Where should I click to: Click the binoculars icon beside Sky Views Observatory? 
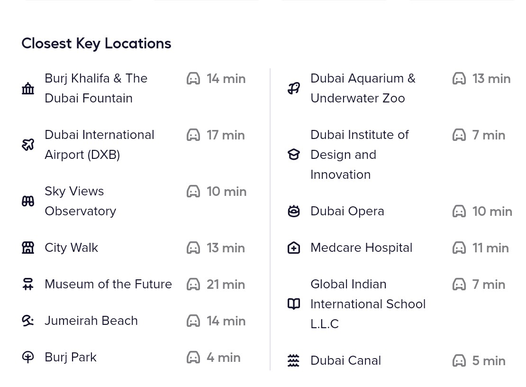[28, 201]
